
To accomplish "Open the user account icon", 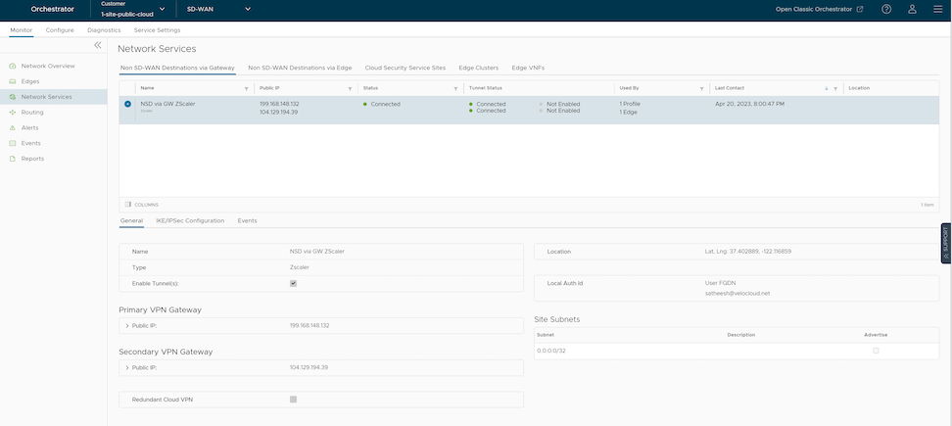I will click(x=912, y=9).
